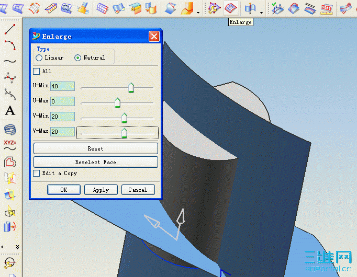Confirm with the OK button
The width and height of the screenshot is (357, 277).
(x=64, y=190)
